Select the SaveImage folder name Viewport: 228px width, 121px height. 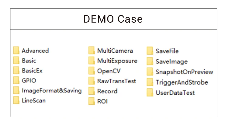[171, 61]
